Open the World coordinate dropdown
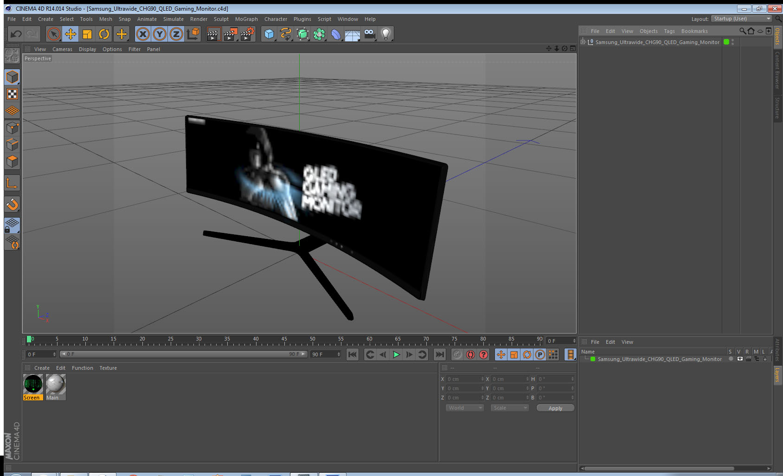The image size is (783, 476). (x=465, y=408)
